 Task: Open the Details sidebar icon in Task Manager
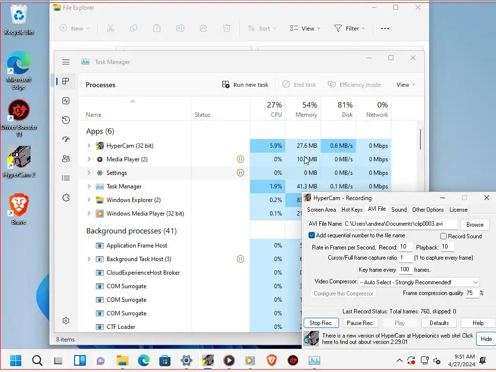coord(66,178)
